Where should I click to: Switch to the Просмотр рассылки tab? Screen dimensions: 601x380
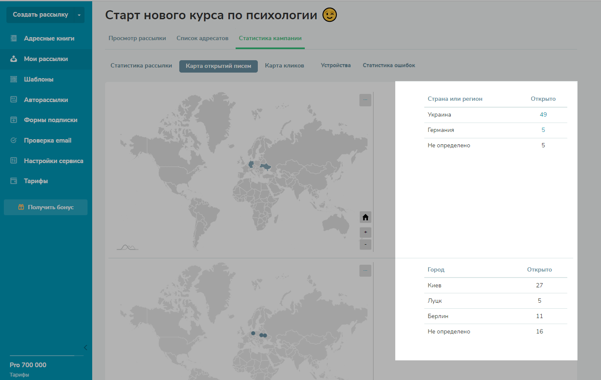click(137, 38)
